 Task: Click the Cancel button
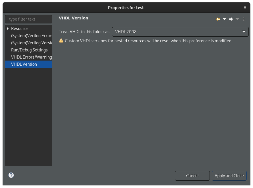[192, 176]
